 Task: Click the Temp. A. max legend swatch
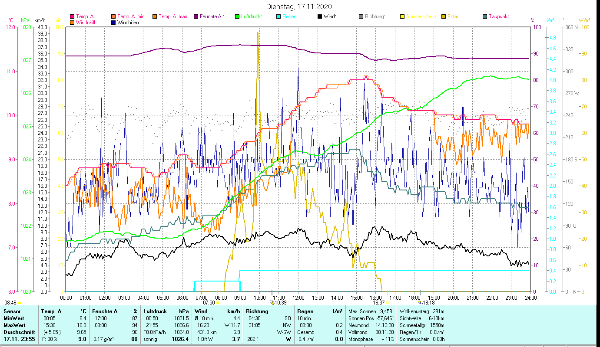click(x=155, y=17)
